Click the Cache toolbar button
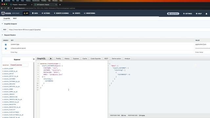 [x=85, y=59]
